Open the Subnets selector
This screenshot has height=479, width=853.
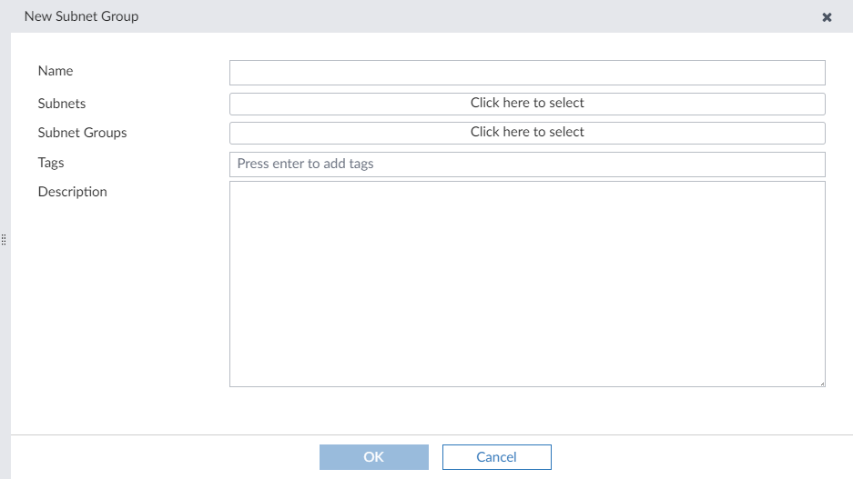tap(526, 104)
